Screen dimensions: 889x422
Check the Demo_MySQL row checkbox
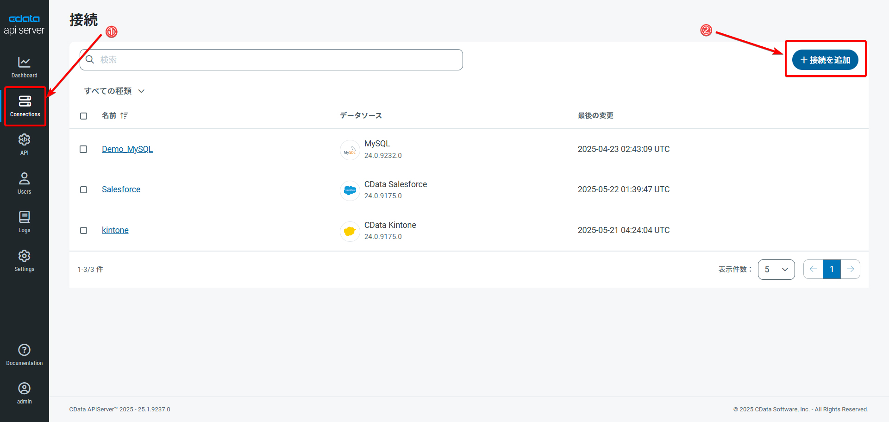pos(83,149)
